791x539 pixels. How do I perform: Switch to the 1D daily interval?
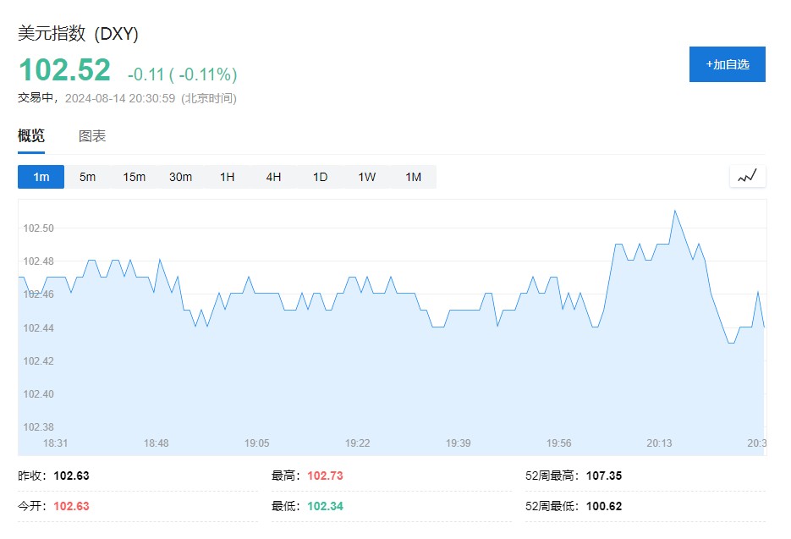(320, 177)
